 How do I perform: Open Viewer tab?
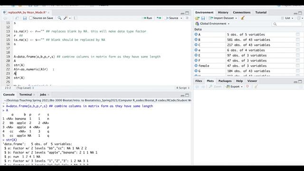[252, 81]
